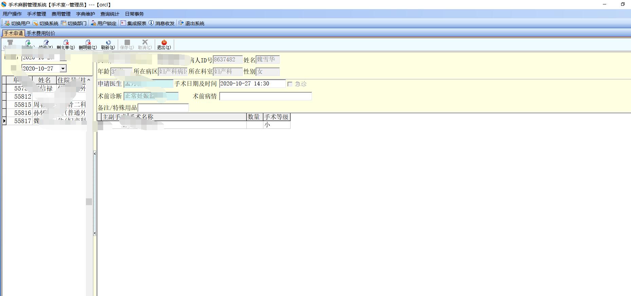Click the 切换用户 toolbar icon
This screenshot has width=631, height=296.
(7, 23)
